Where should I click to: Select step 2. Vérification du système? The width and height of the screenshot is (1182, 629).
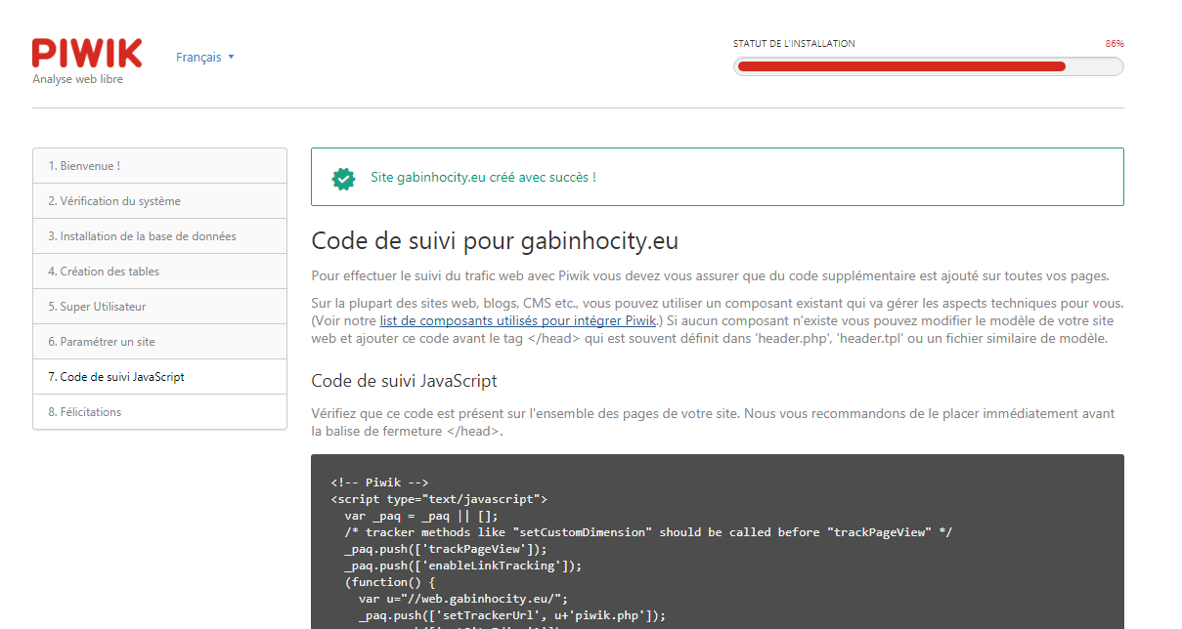pos(159,201)
